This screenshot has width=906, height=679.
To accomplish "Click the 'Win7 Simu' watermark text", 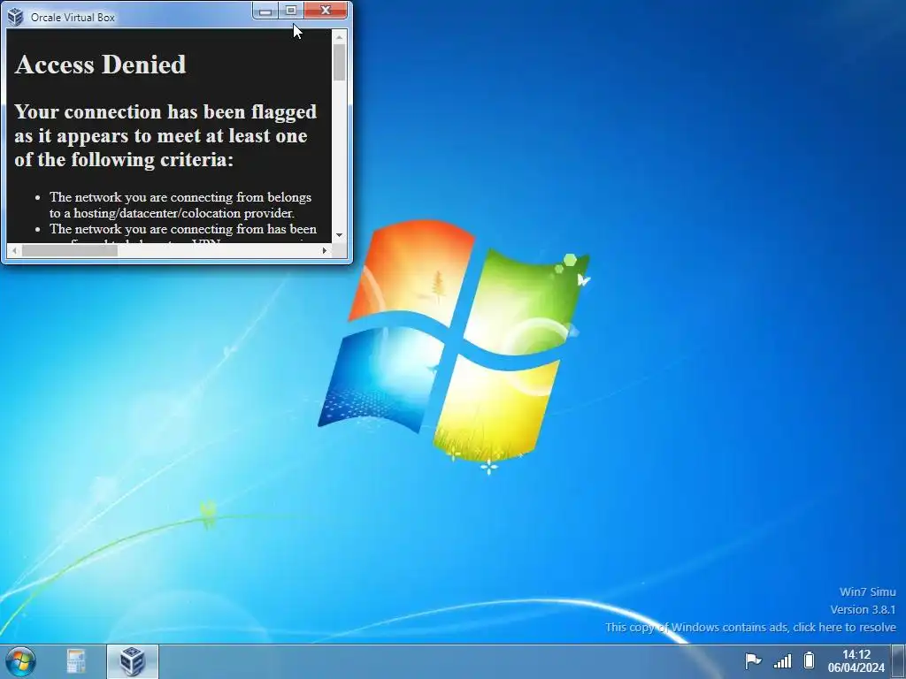I will click(867, 591).
